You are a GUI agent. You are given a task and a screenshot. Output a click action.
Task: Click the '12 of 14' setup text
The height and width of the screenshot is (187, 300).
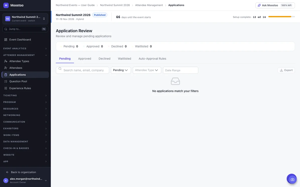[259, 17]
